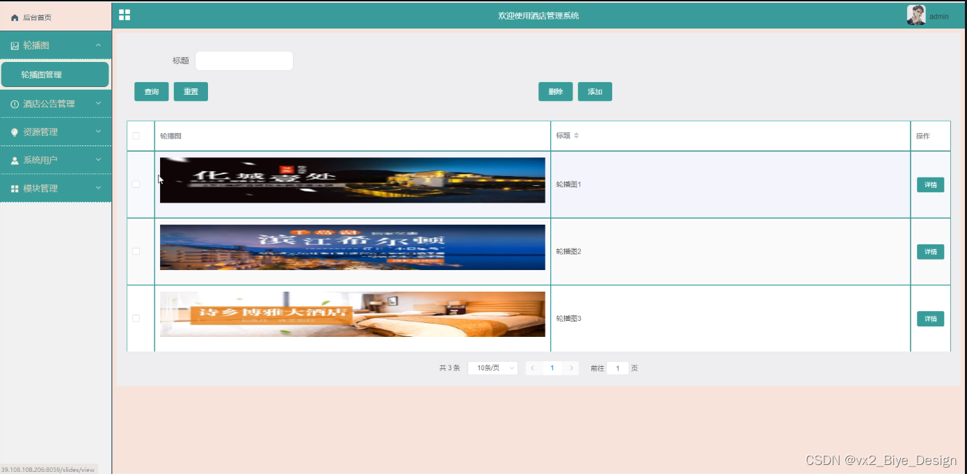Open the 酒店公告管理 menu
The width and height of the screenshot is (967, 474).
(x=56, y=104)
